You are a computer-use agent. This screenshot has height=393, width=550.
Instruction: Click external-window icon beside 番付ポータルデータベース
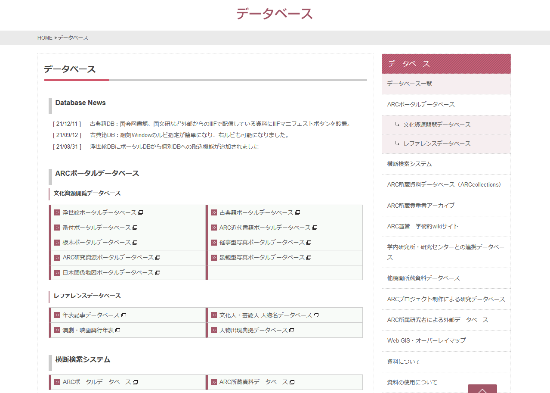[x=135, y=228]
